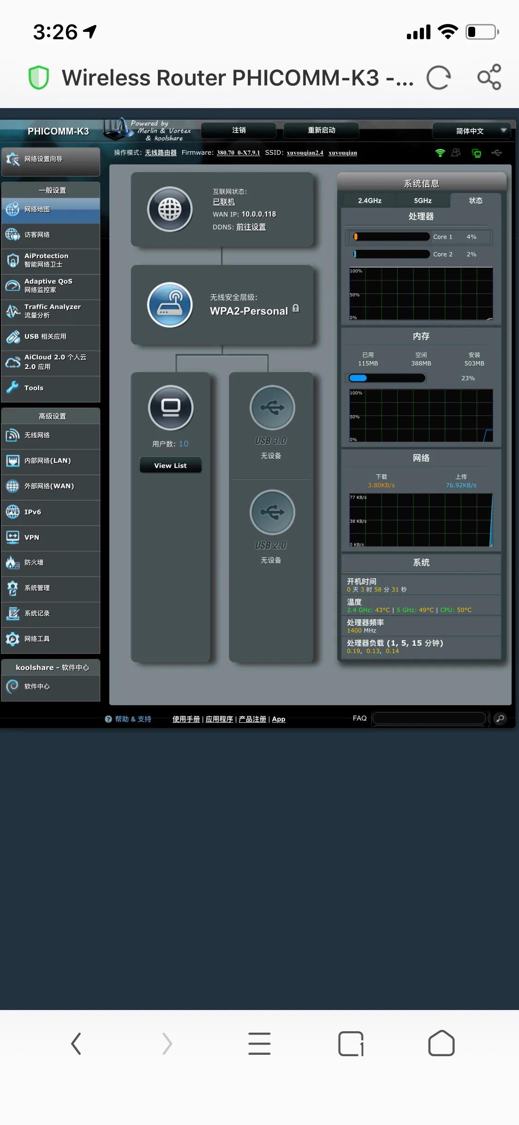This screenshot has height=1125, width=519.
Task: Tap the green Wi-Fi status icon in header
Action: 440,153
